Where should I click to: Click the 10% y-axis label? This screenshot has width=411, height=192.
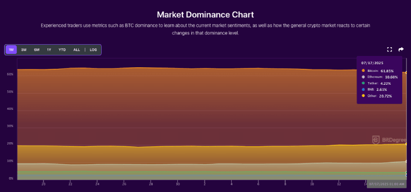pos(10,161)
